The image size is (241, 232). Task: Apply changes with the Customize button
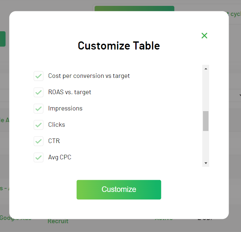pyautogui.click(x=119, y=190)
